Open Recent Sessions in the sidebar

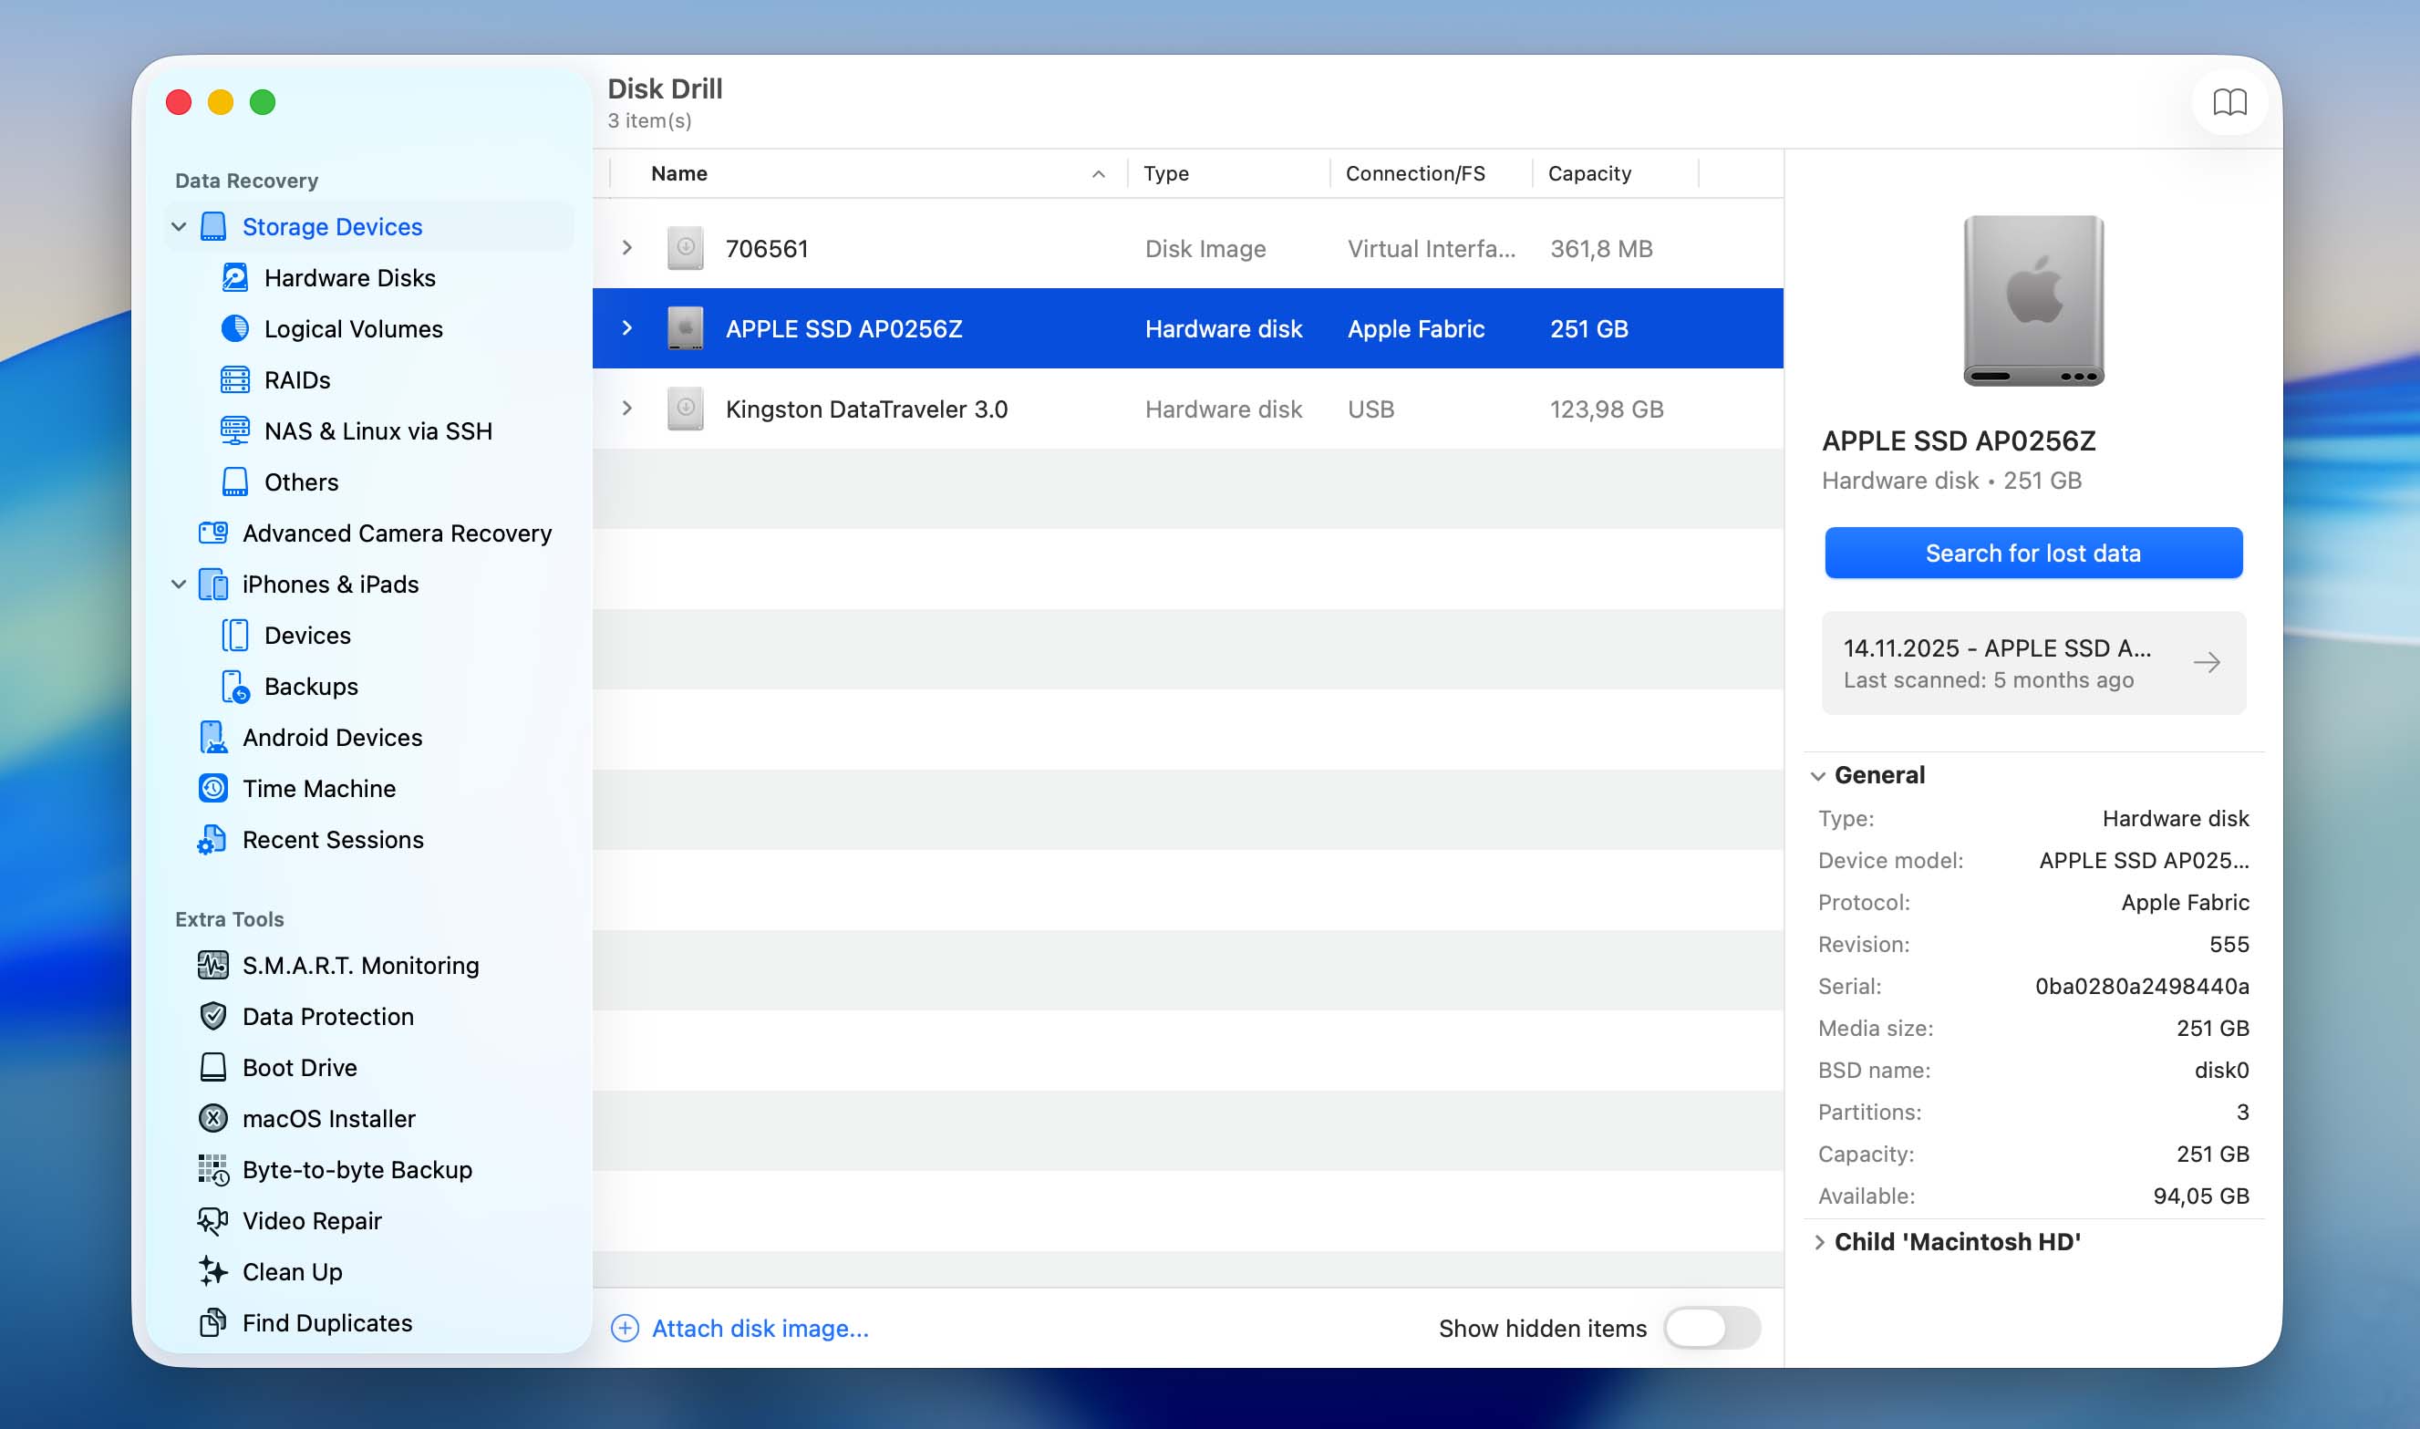click(333, 839)
